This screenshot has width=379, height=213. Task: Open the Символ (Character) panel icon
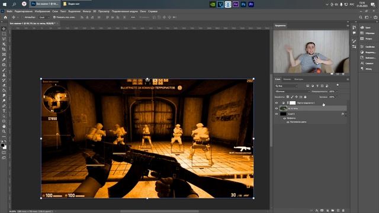[x=362, y=63]
